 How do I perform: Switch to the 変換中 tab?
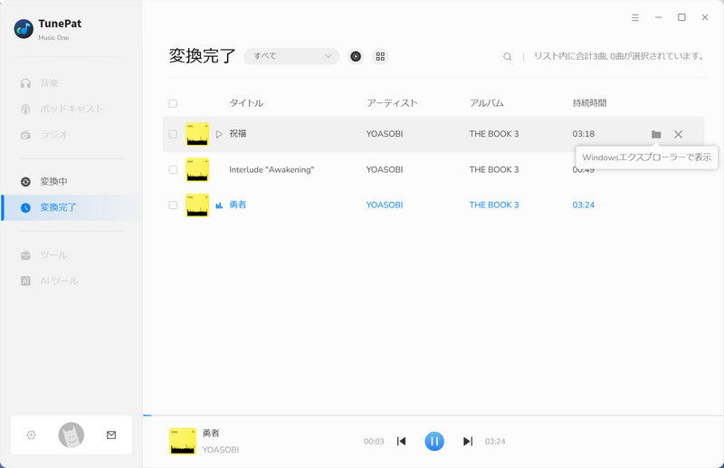click(x=53, y=182)
